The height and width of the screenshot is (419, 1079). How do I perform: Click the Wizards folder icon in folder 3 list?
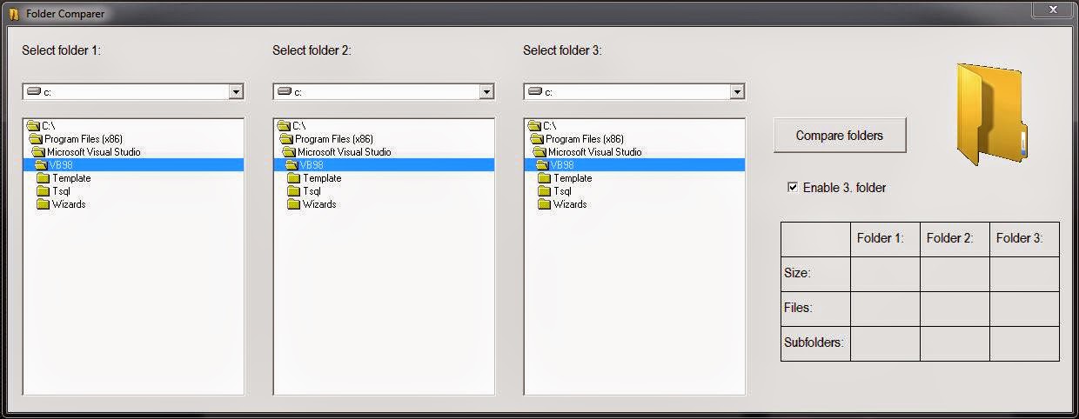[x=545, y=204]
